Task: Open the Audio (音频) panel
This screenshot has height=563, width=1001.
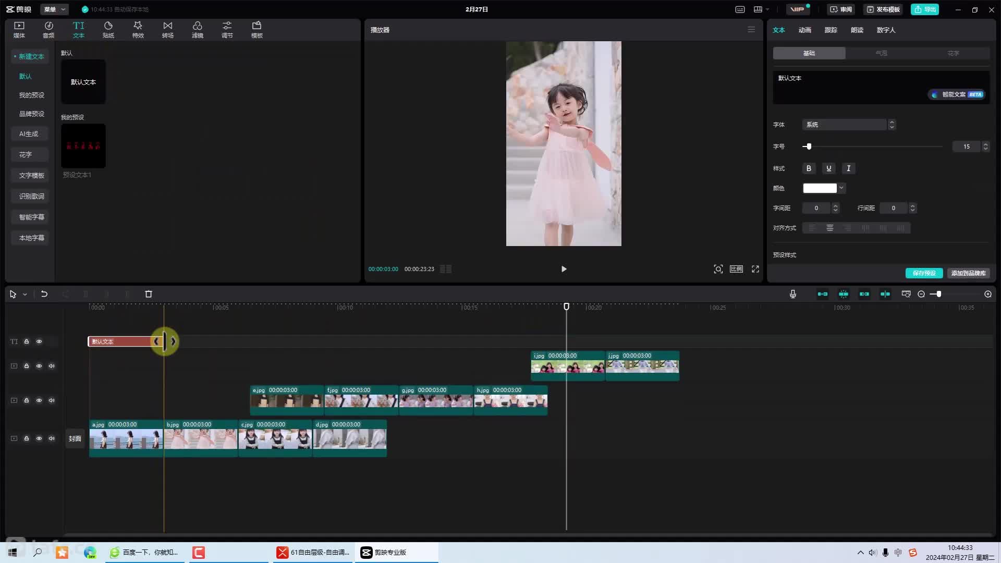Action: click(48, 30)
